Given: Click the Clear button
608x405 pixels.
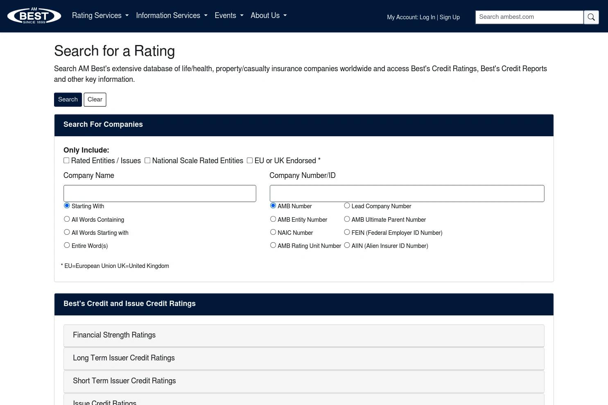Looking at the screenshot, I should 95,99.
